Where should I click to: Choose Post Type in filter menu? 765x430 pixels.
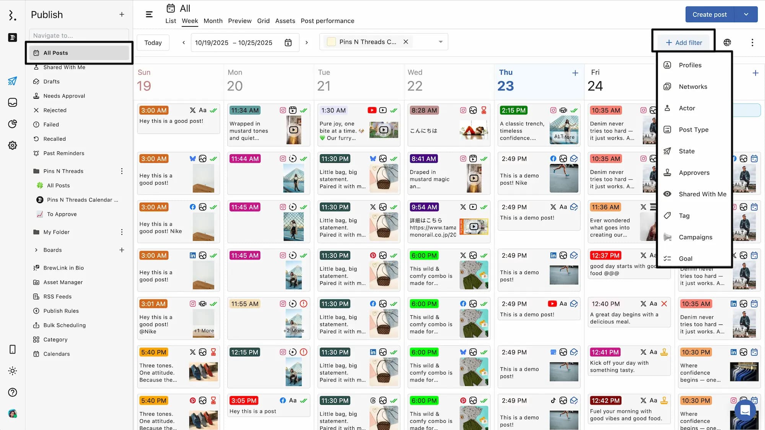(693, 130)
